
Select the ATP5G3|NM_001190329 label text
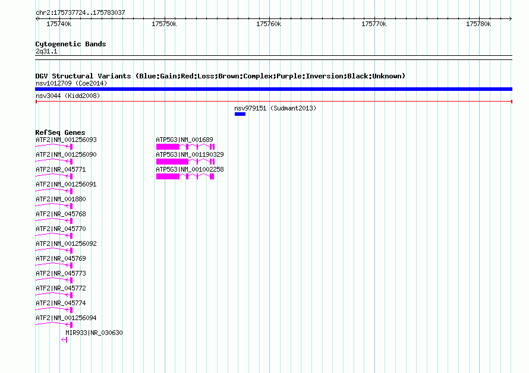pyautogui.click(x=190, y=154)
